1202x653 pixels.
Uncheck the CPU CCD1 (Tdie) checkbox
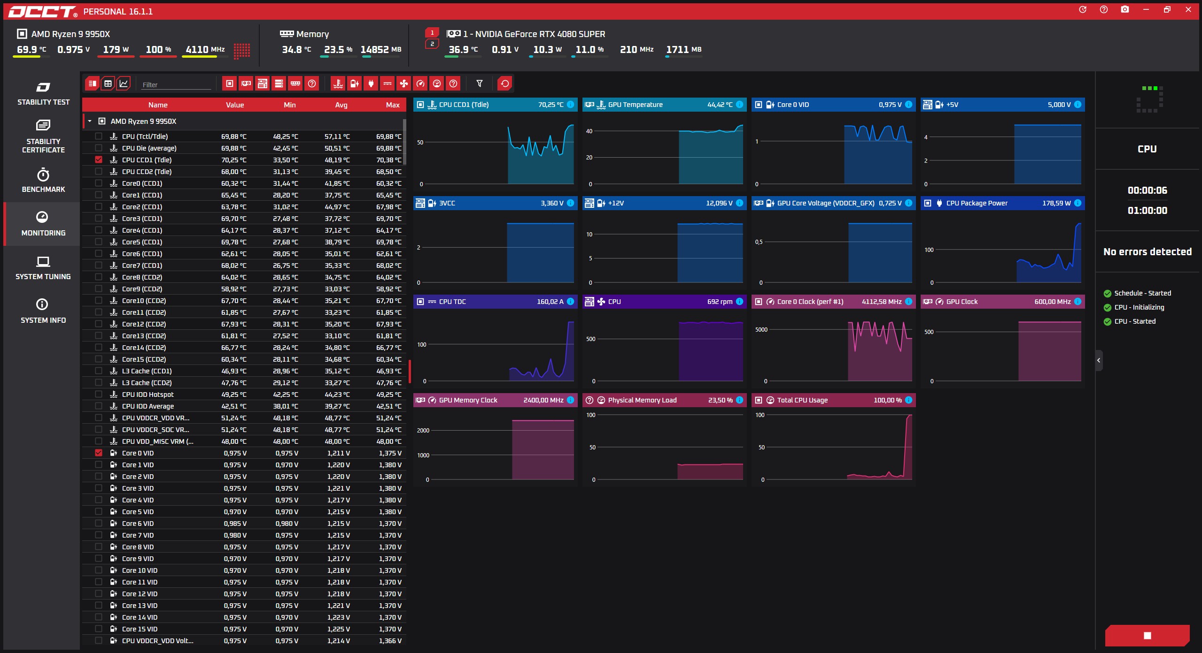(99, 159)
